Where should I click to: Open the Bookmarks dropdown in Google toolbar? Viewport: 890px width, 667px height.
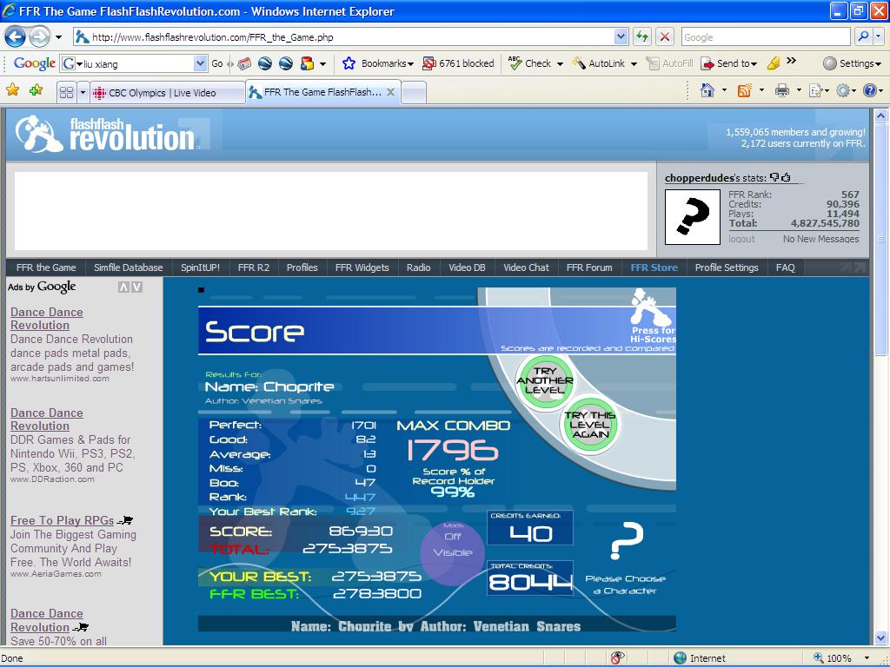(x=378, y=63)
